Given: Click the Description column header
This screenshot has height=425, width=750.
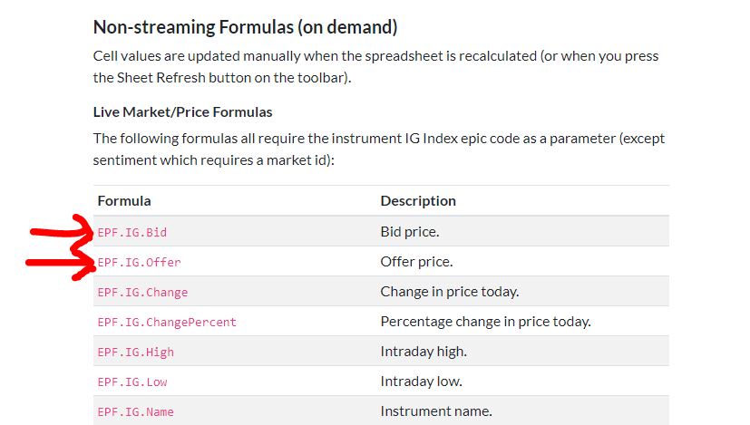Looking at the screenshot, I should coord(418,200).
